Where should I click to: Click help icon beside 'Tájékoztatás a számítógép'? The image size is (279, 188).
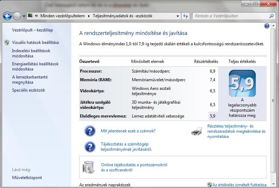[90, 147]
